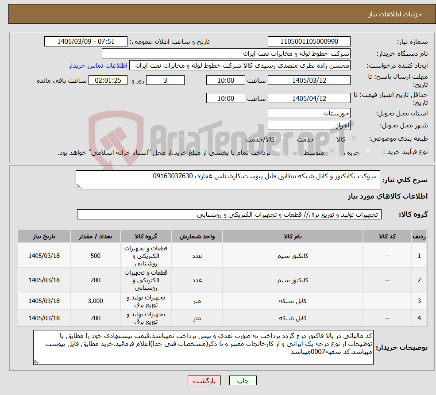Click the کد کالا column header
Image resolution: width=436 pixels, height=395 pixels.
[x=387, y=236]
